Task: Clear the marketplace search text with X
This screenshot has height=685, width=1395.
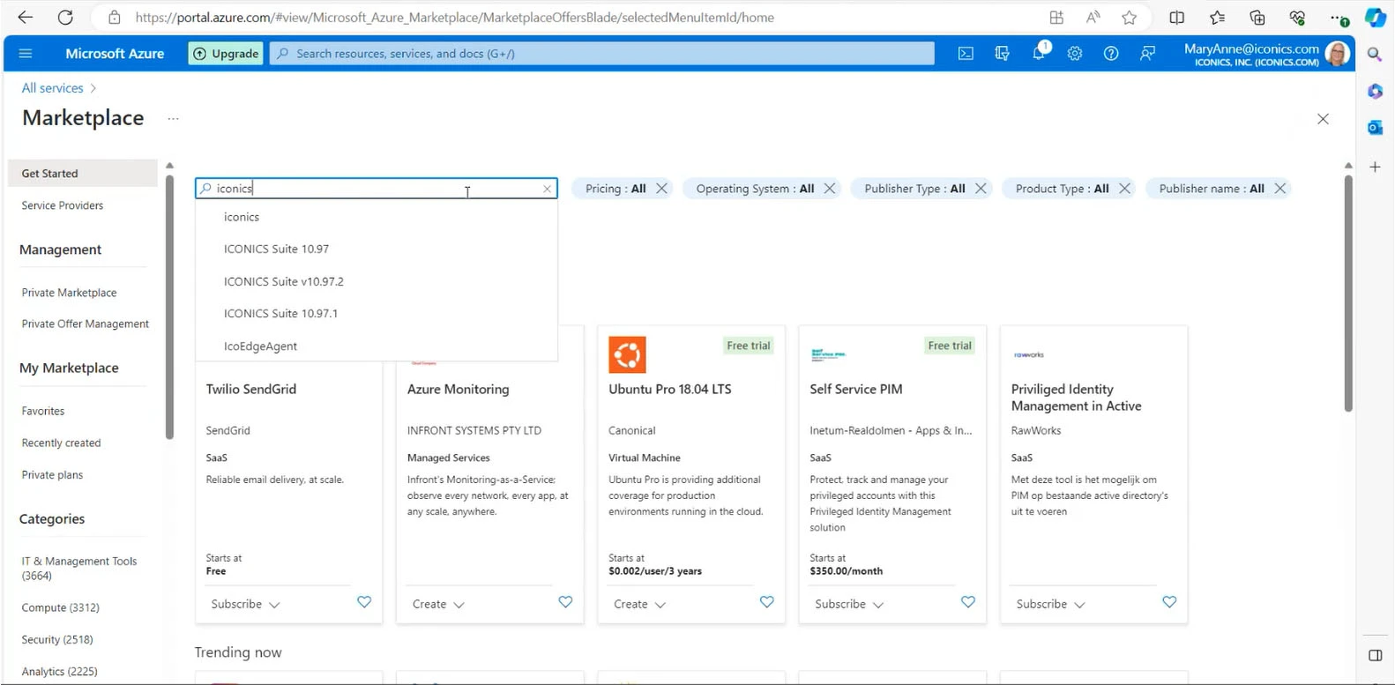Action: [x=547, y=189]
